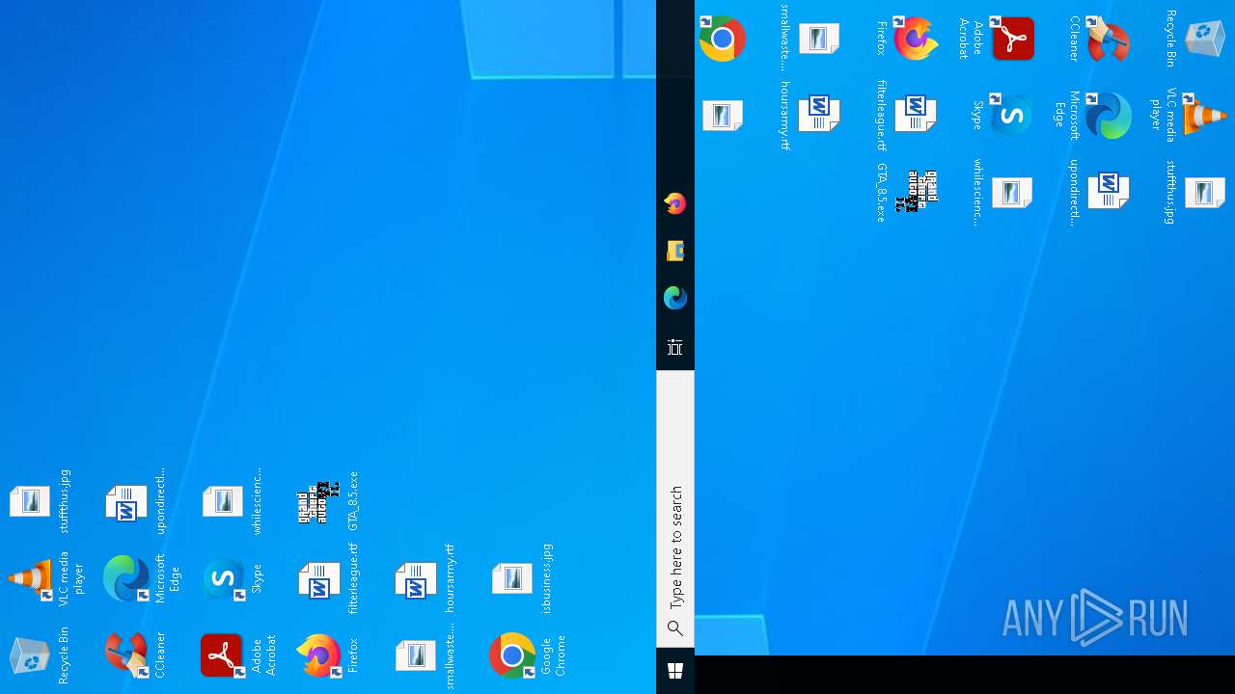Screen dimensions: 1235x694
Task: Select whilescienc image on the left desktop
Action: coord(232,501)
